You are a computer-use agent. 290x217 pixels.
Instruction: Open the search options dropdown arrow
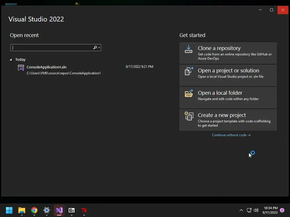(x=99, y=47)
